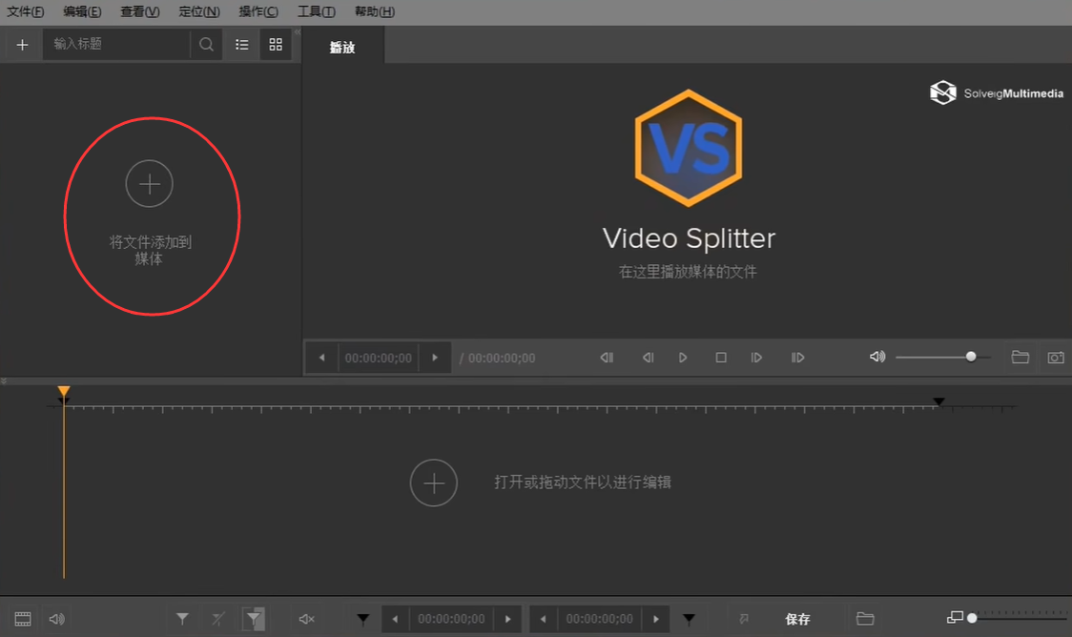Viewport: 1072px width, 637px height.
Task: Click the muted speaker icon in bottom toolbar
Action: coord(306,619)
